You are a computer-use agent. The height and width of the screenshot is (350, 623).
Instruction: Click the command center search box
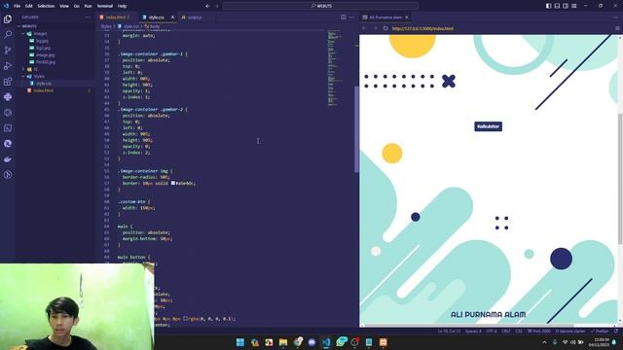320,6
